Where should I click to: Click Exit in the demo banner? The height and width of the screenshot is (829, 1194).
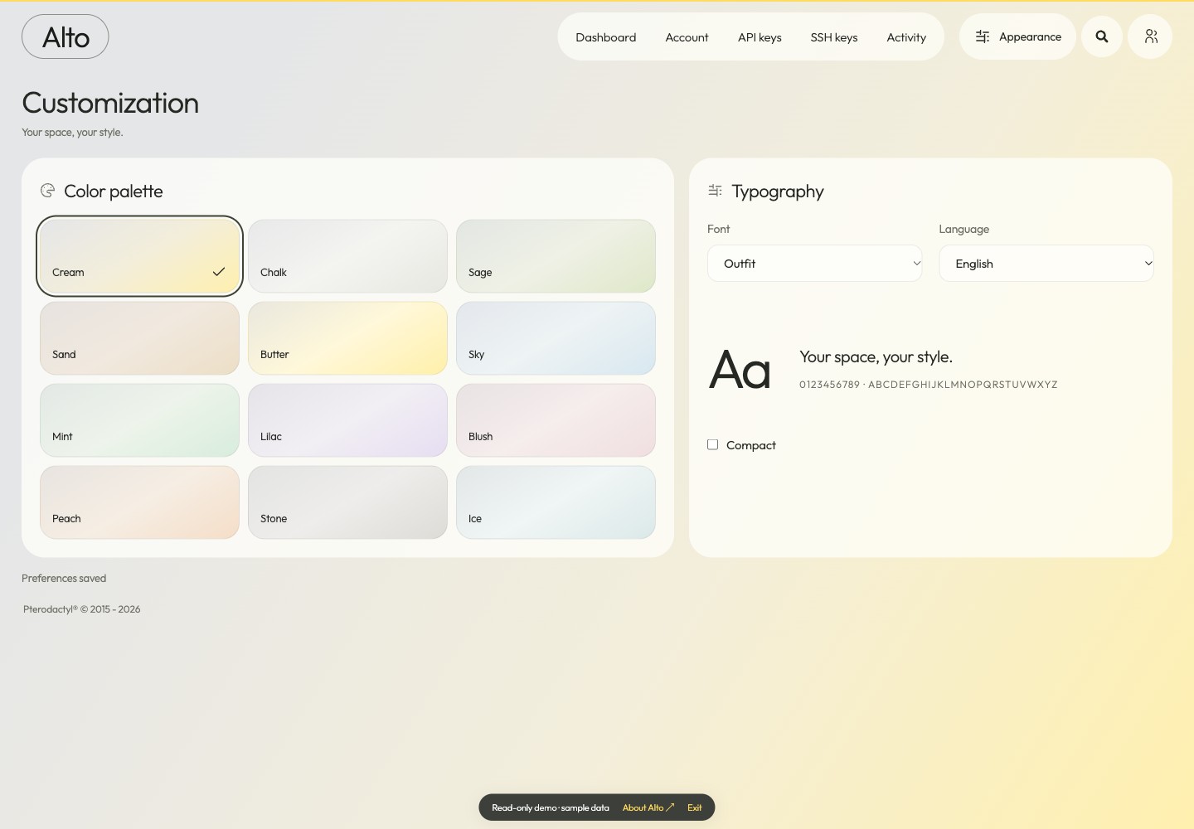click(x=695, y=807)
